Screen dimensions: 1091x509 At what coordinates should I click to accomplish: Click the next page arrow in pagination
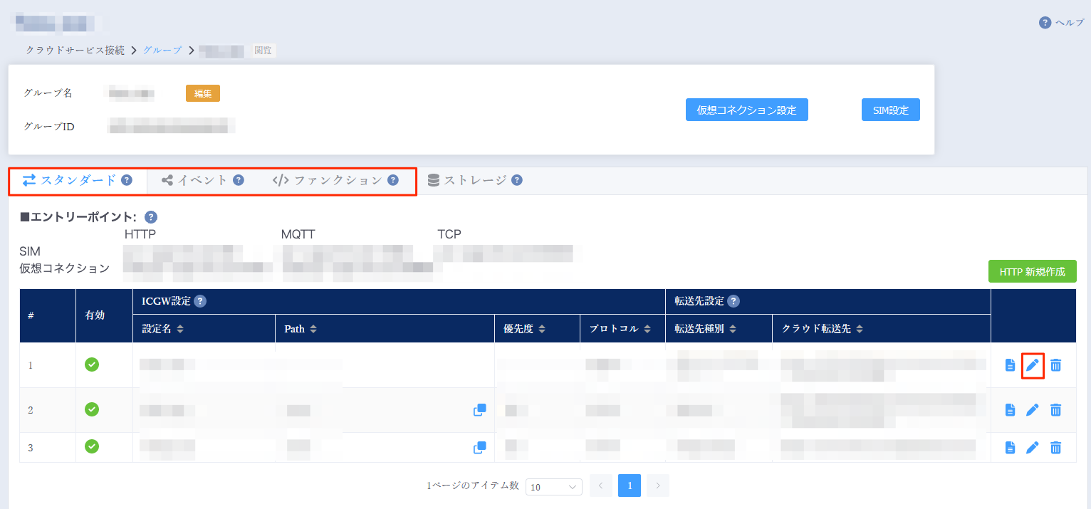click(657, 486)
